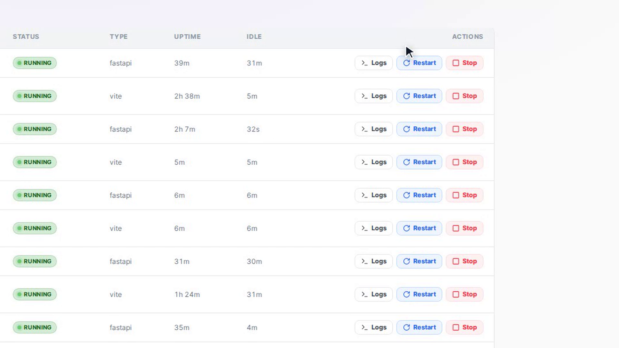Click the RUNNING badge in the 1h 24m row
Viewport: 619px width, 348px height.
pyautogui.click(x=35, y=294)
